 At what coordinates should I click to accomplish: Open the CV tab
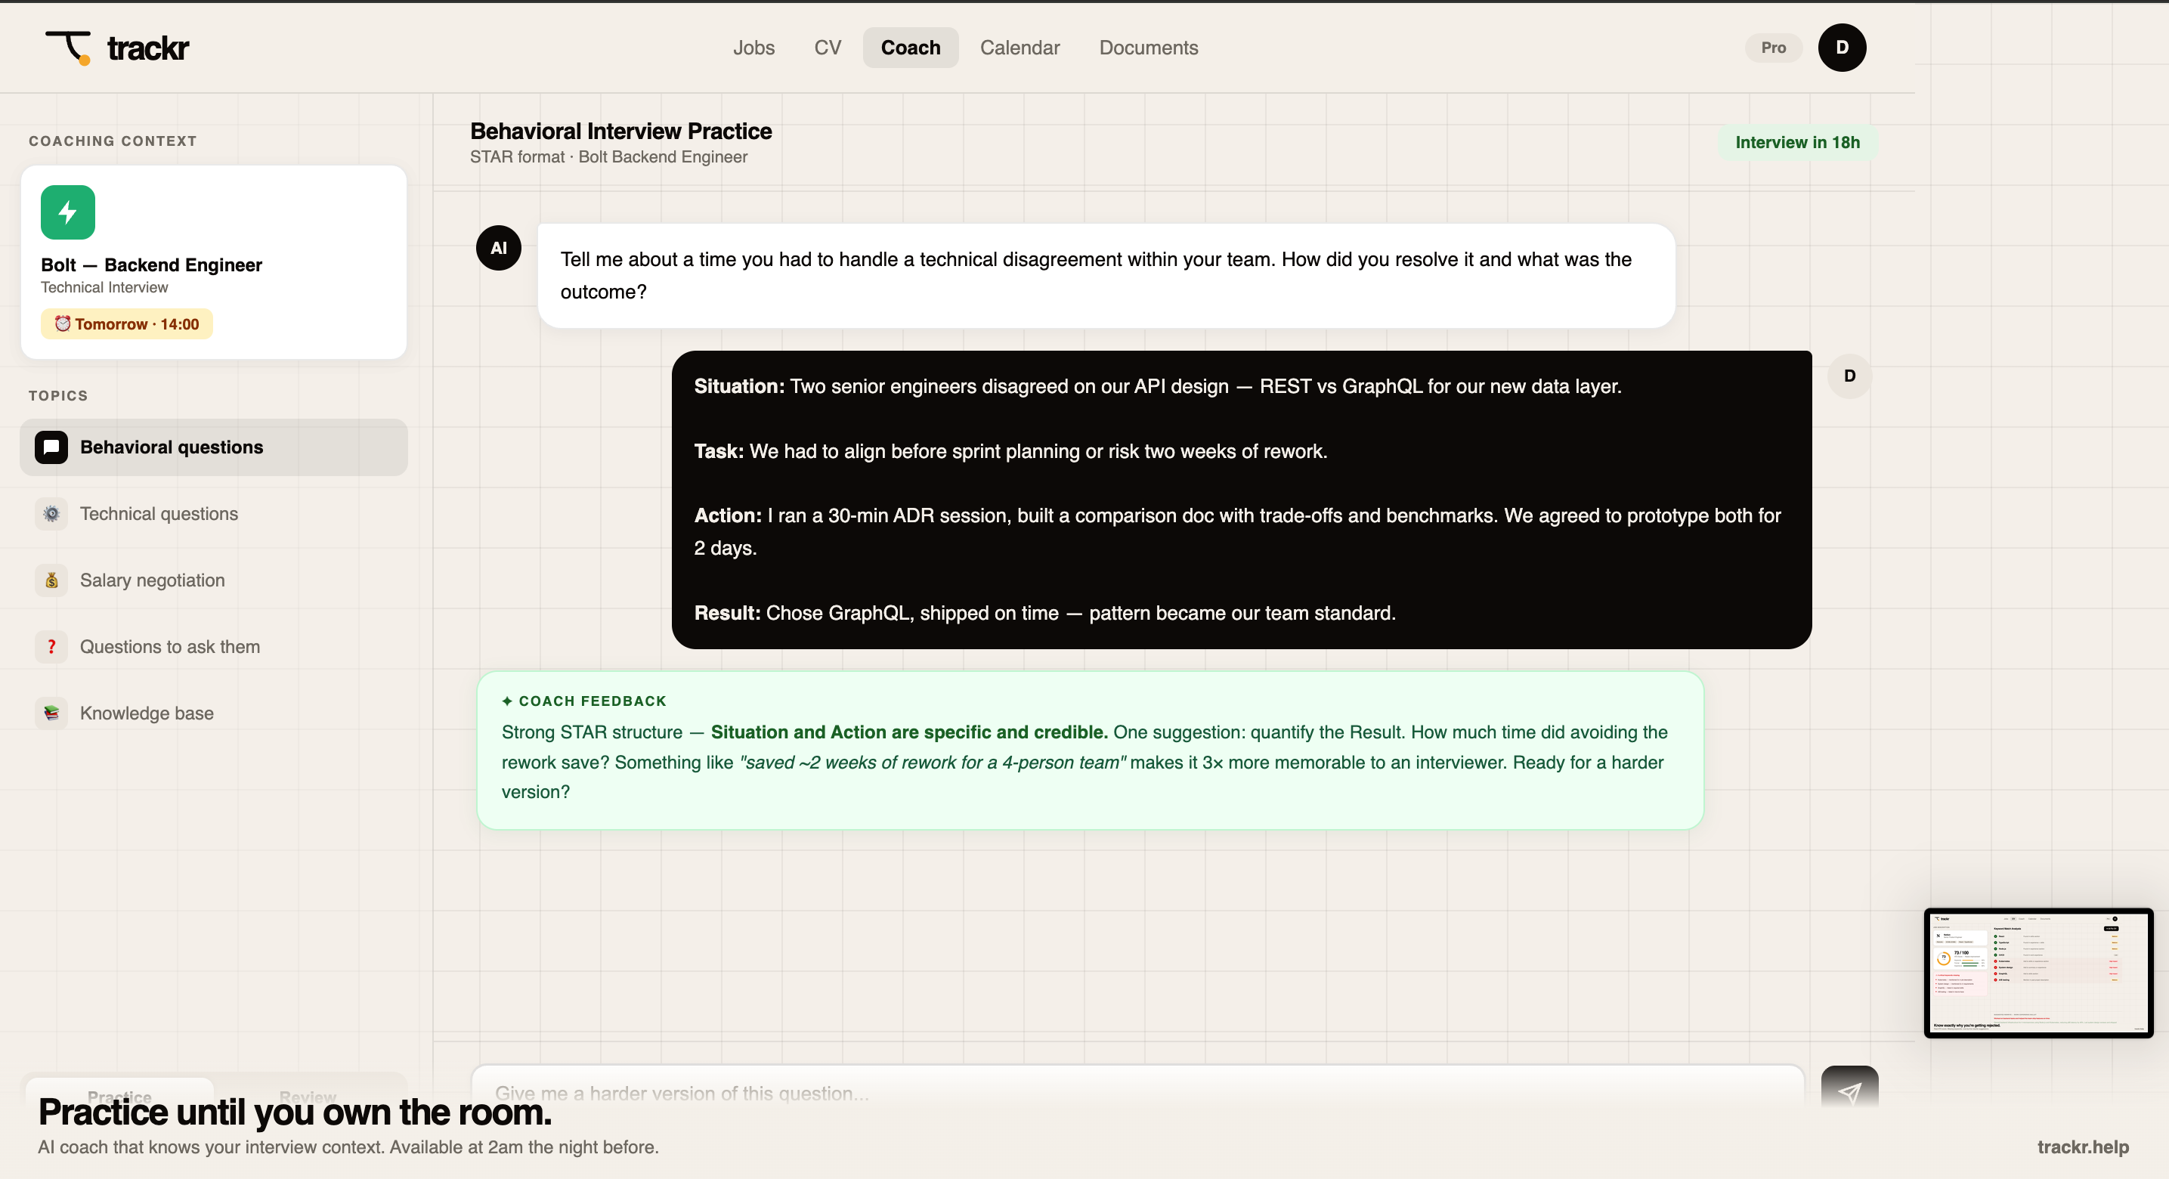[827, 47]
